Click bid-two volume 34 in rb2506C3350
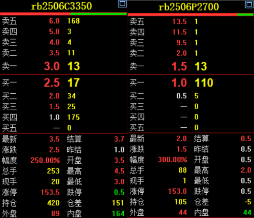The height and width of the screenshot is (218, 254). click(x=71, y=96)
